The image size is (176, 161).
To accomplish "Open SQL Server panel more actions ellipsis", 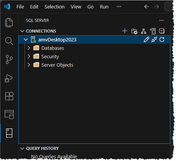I will pos(161,20).
